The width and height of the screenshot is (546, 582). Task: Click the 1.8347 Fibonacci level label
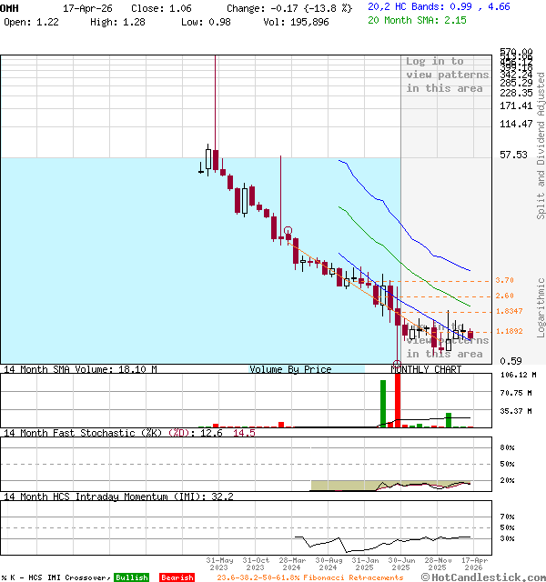[510, 312]
